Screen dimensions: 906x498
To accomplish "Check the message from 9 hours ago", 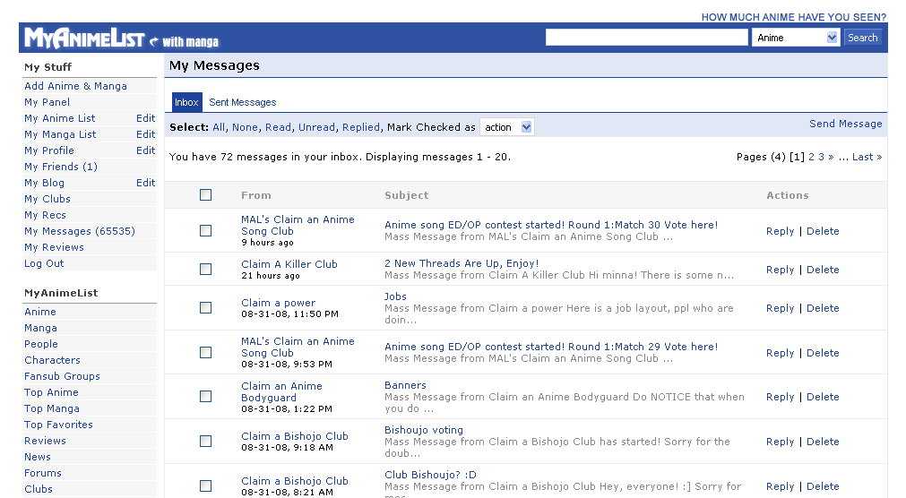I will pyautogui.click(x=206, y=230).
